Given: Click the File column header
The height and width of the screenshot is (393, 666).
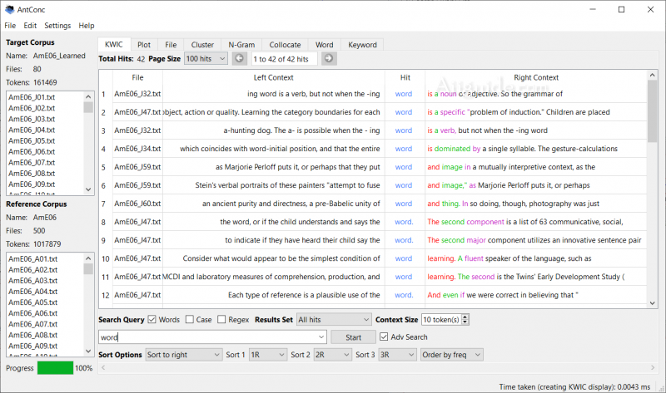Looking at the screenshot, I should (x=137, y=77).
